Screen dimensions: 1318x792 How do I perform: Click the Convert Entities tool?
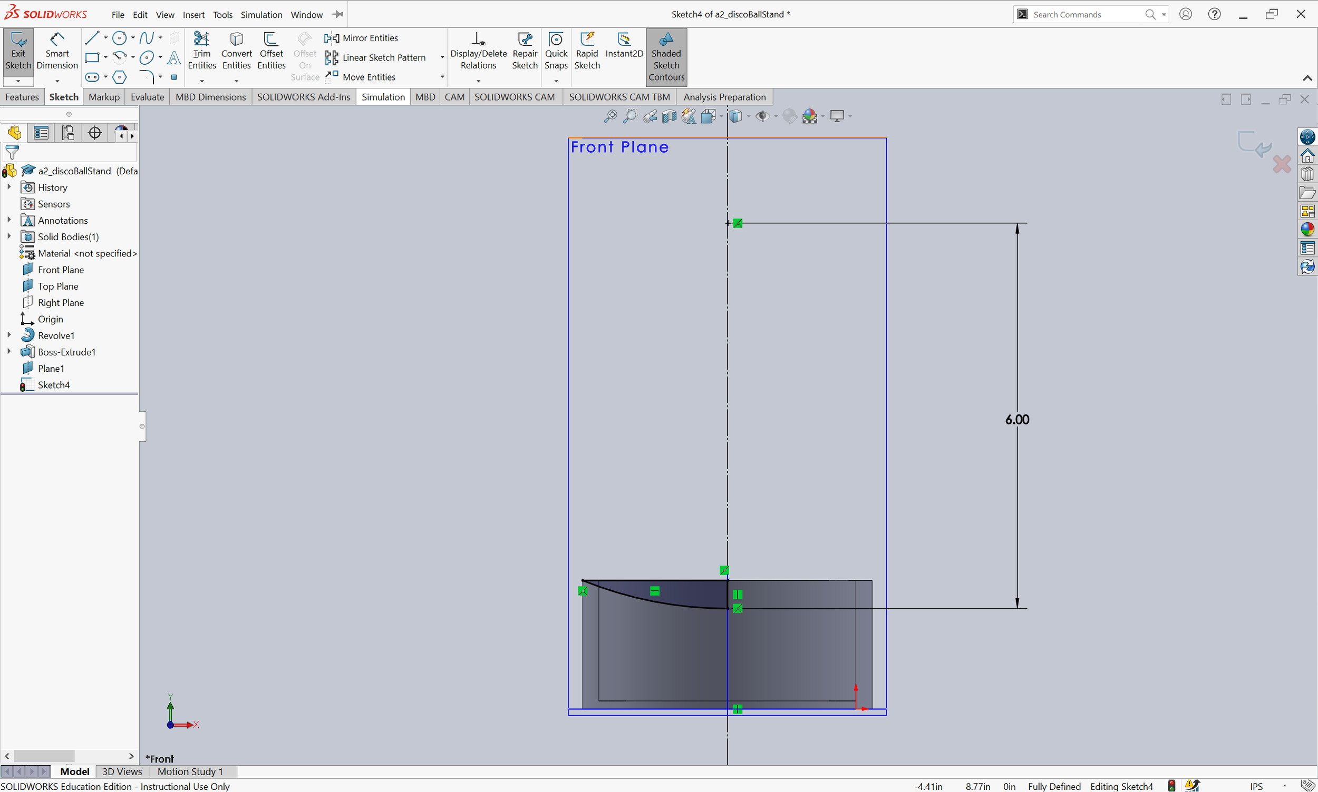(236, 51)
